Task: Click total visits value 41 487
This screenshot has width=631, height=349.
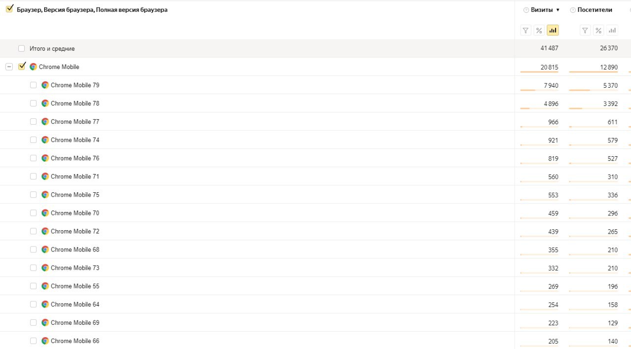Action: (549, 48)
